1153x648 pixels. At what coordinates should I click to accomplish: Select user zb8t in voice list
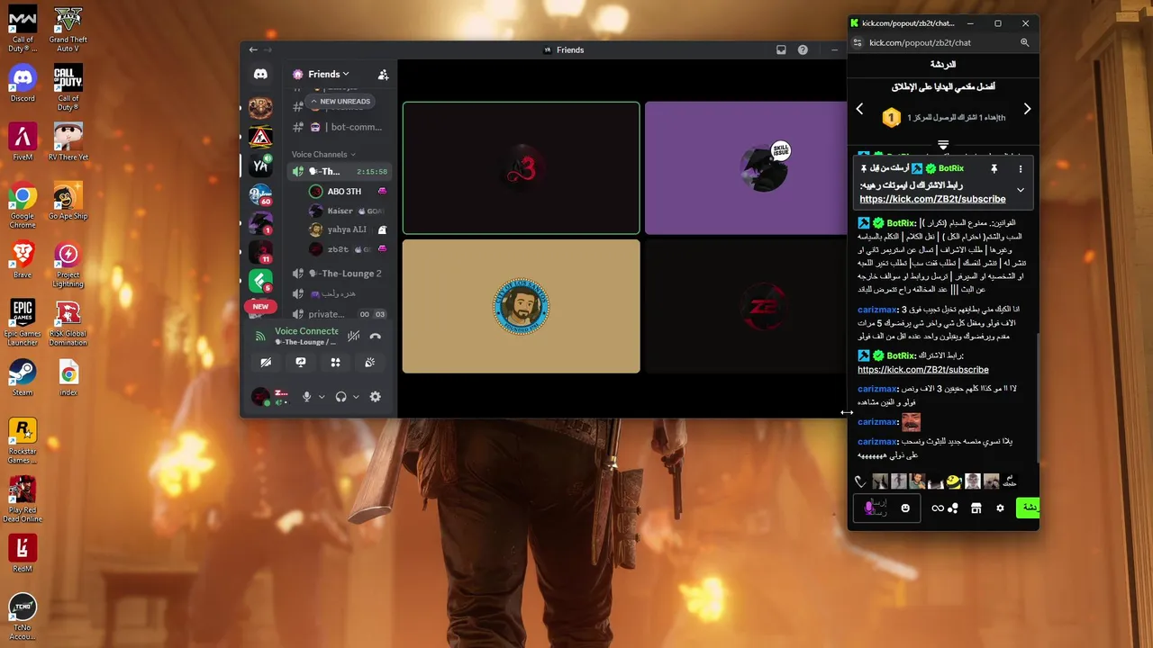click(347, 249)
